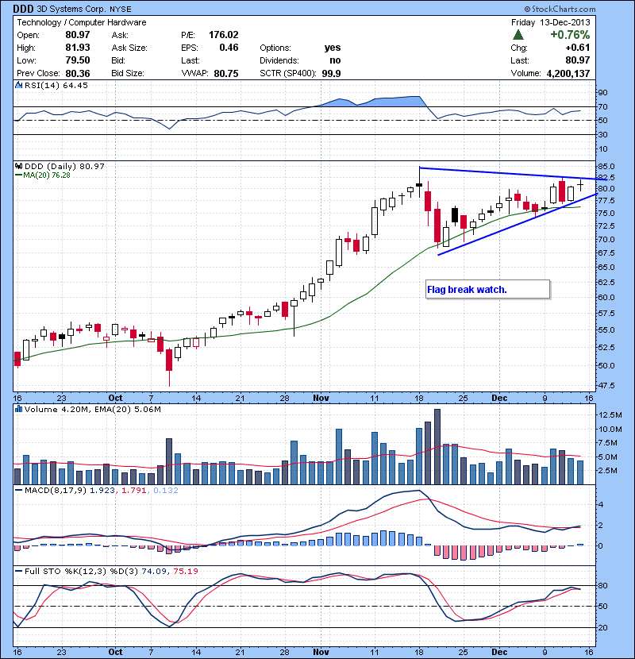Click the MACD histogram value 0.132
The width and height of the screenshot is (635, 659).
tap(166, 490)
